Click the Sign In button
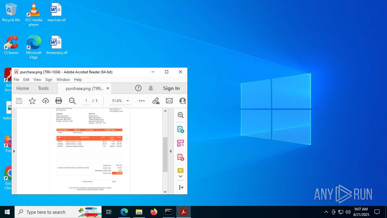 click(x=171, y=88)
